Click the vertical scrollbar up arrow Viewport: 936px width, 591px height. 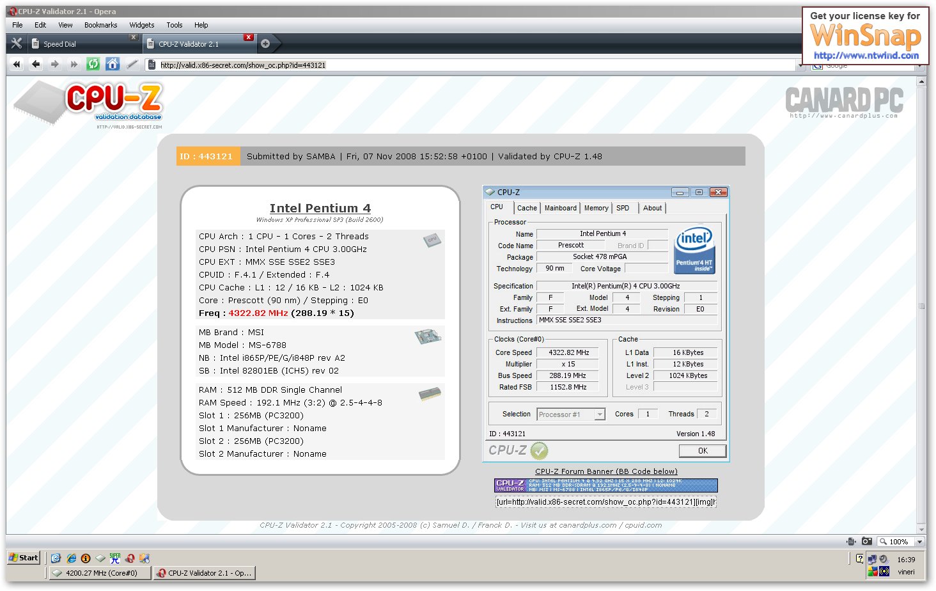(x=921, y=82)
